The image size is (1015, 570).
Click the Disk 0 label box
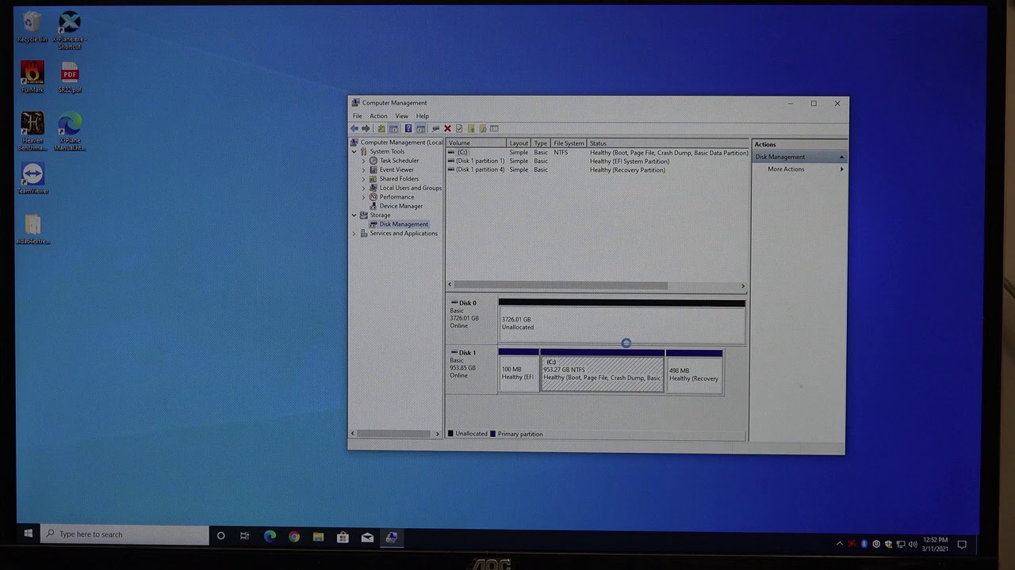click(472, 321)
